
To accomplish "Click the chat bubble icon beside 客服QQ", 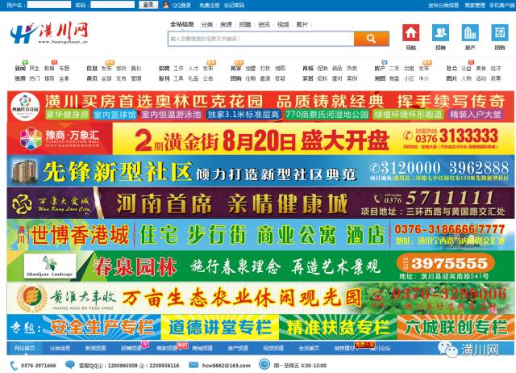I will click(70, 365).
